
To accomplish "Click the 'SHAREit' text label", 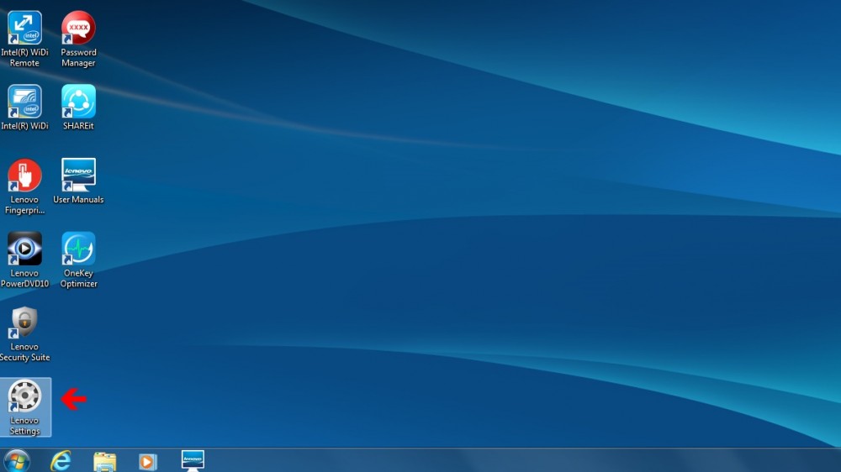I will coord(78,126).
